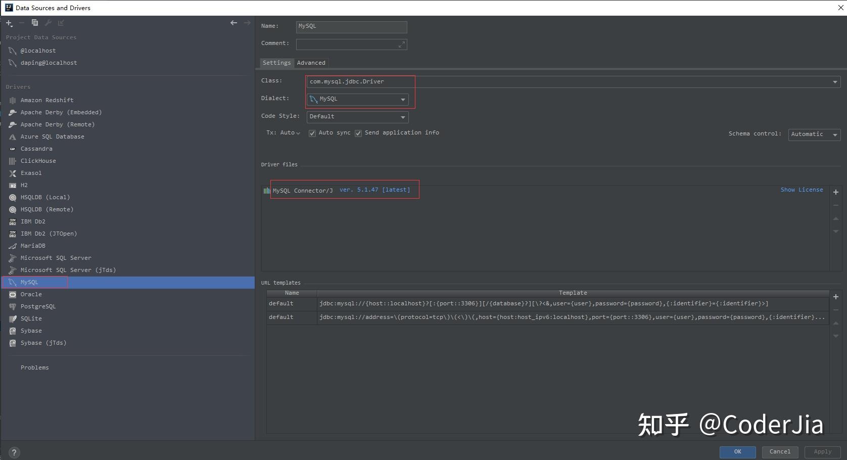Open the driver Class dropdown

click(x=834, y=82)
